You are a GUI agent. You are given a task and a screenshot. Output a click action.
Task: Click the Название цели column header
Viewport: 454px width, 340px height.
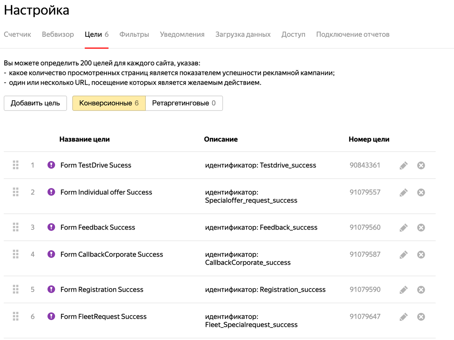point(84,139)
